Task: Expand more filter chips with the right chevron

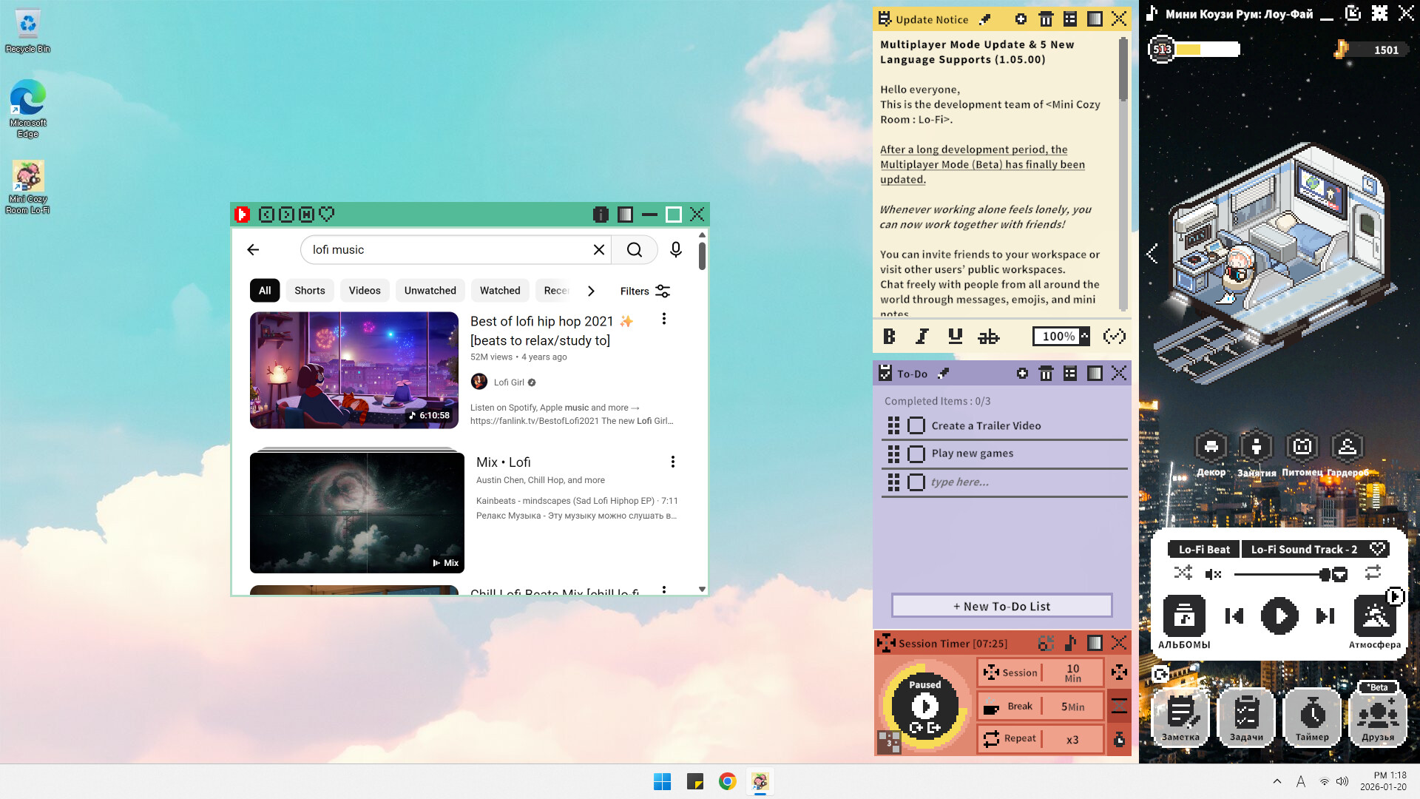Action: coord(591,291)
